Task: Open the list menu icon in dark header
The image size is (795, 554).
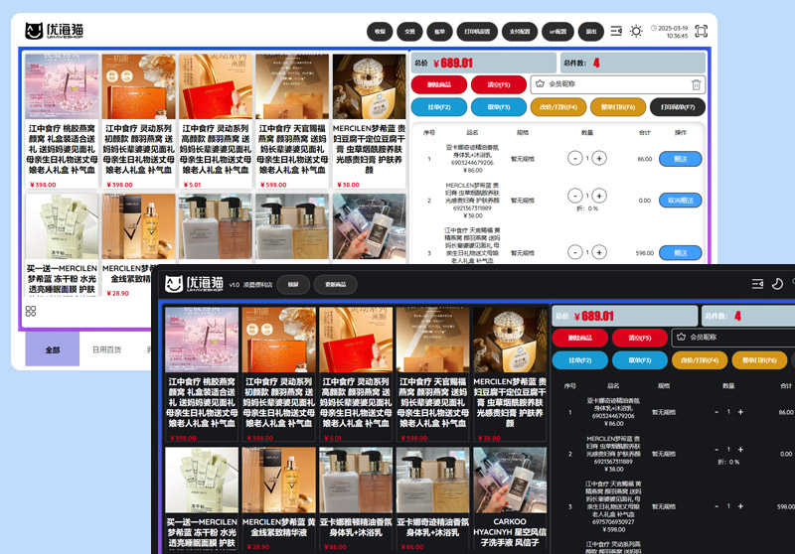Action: (x=757, y=284)
